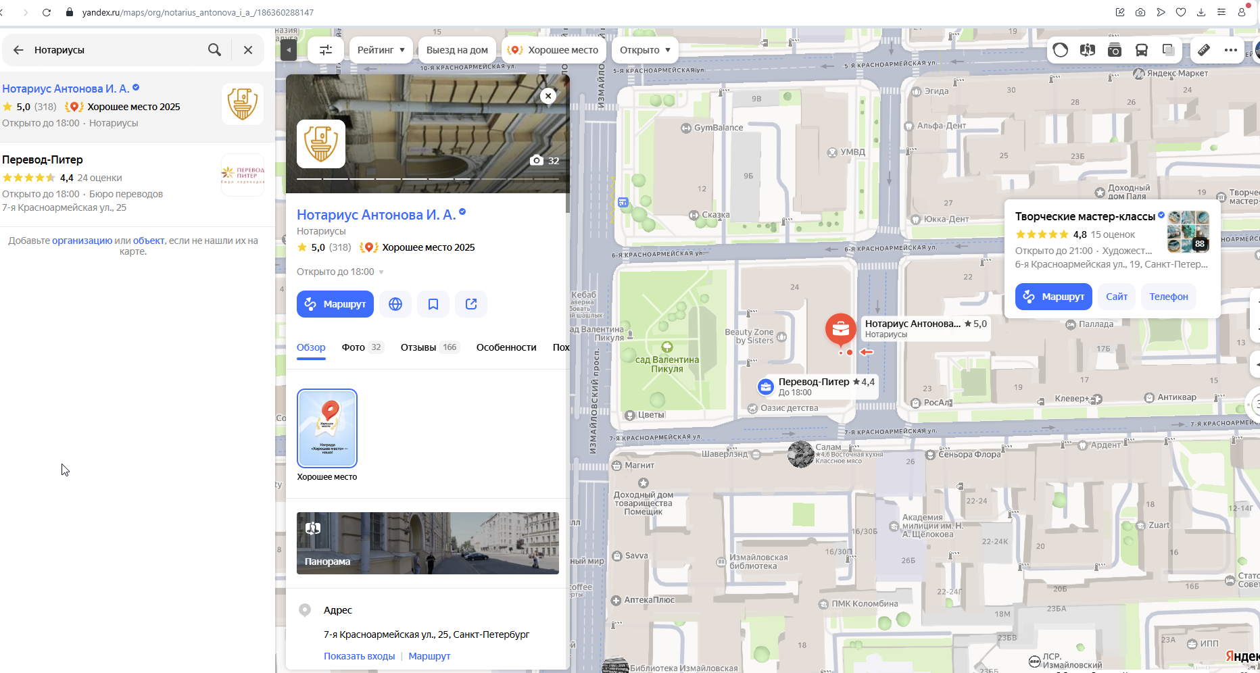
Task: Open browser downloads icon
Action: pos(1201,12)
